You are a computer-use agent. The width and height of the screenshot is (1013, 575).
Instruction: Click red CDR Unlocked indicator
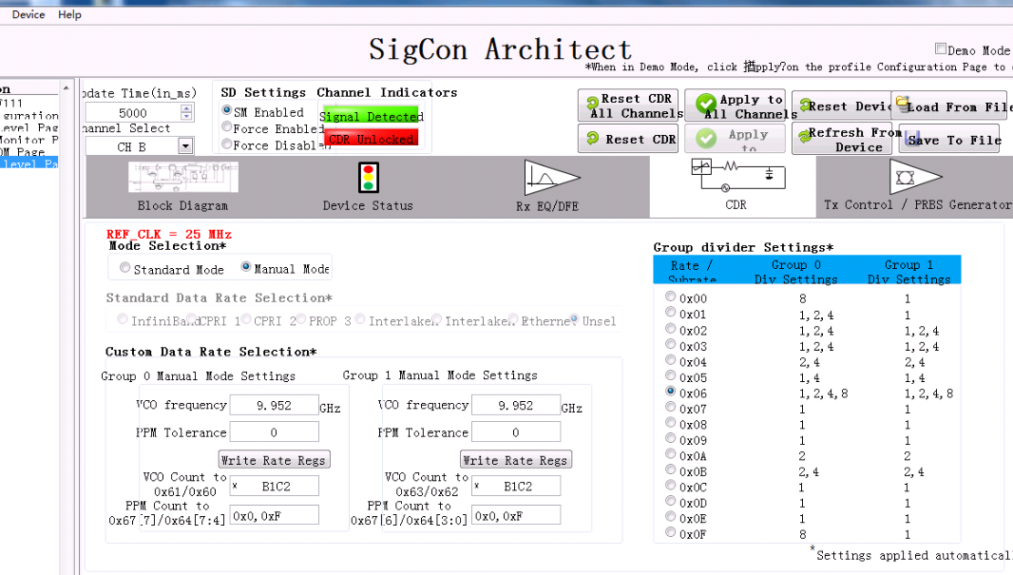pyautogui.click(x=371, y=138)
